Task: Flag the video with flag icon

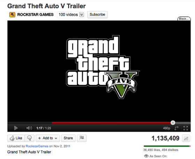Action: tap(82, 138)
